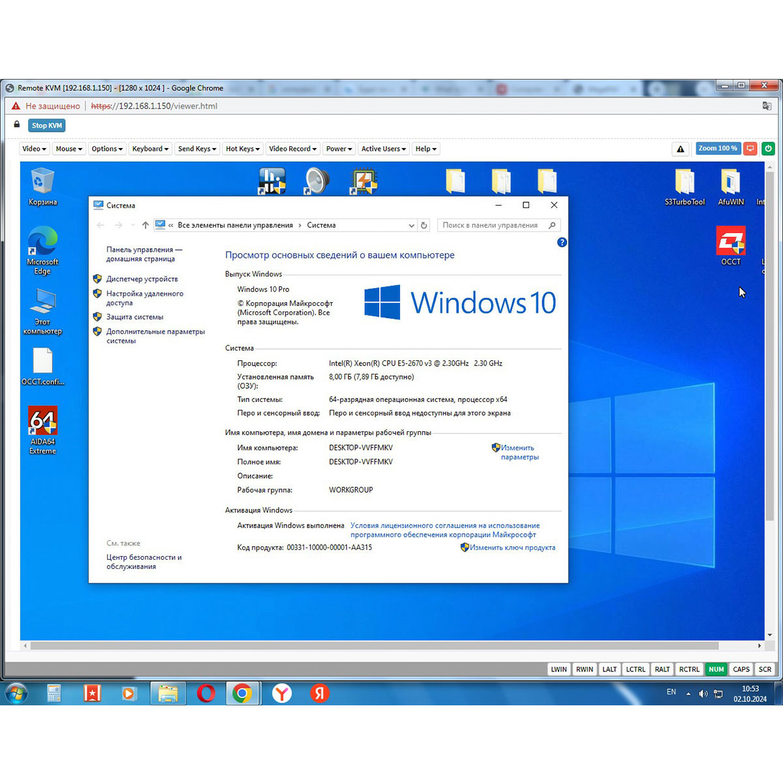Open the Hot Keys menu
The image size is (783, 783).
click(242, 149)
